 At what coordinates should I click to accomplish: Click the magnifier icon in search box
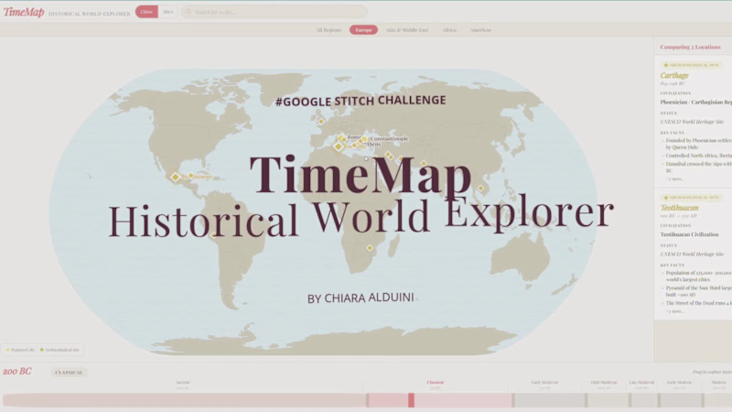pos(188,12)
